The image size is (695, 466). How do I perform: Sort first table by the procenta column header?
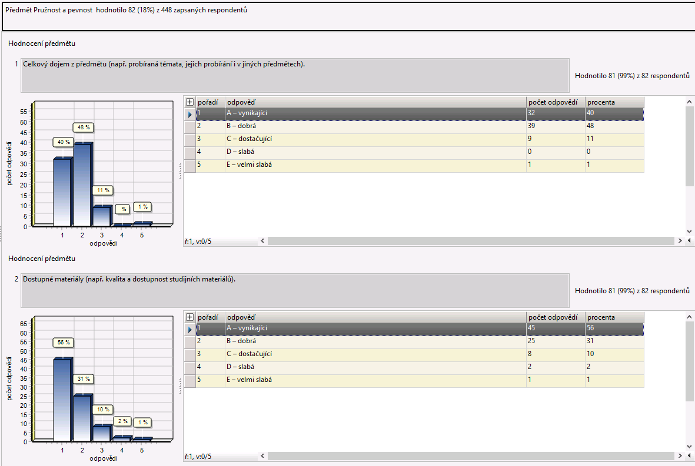[614, 102]
